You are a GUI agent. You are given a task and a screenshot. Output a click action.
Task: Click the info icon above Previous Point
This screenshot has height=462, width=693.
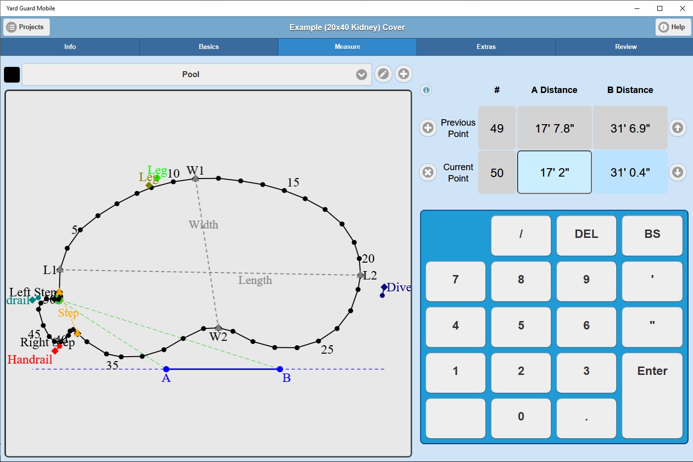pyautogui.click(x=426, y=90)
